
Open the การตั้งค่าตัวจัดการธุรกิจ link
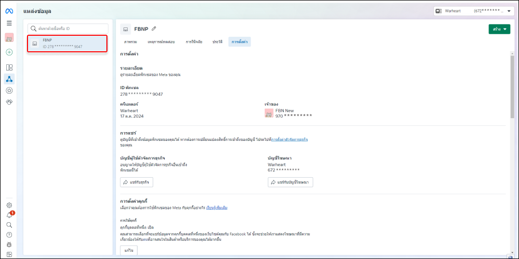[x=290, y=140]
